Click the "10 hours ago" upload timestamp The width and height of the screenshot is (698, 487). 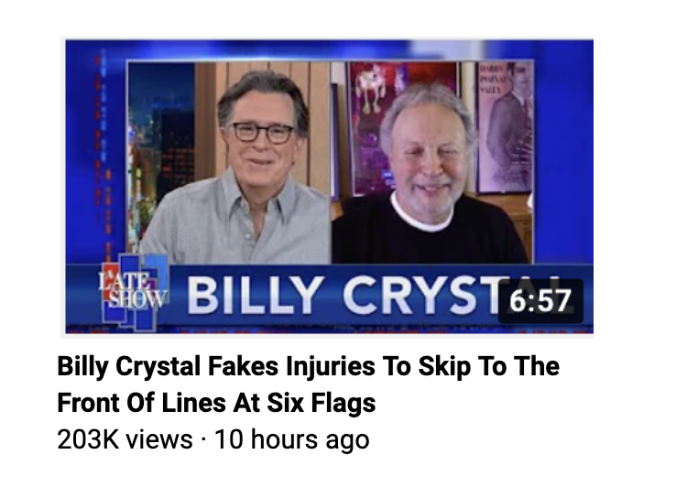click(292, 439)
